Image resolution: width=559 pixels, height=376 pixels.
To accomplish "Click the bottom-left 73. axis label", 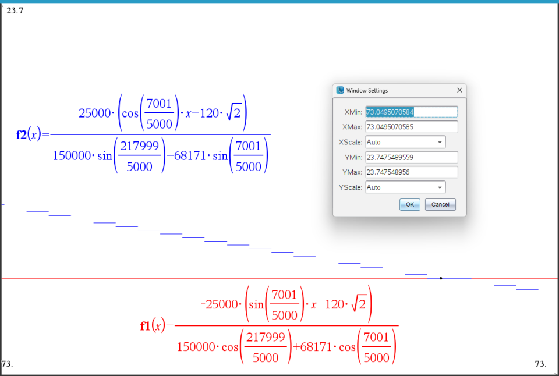I will click(x=8, y=364).
